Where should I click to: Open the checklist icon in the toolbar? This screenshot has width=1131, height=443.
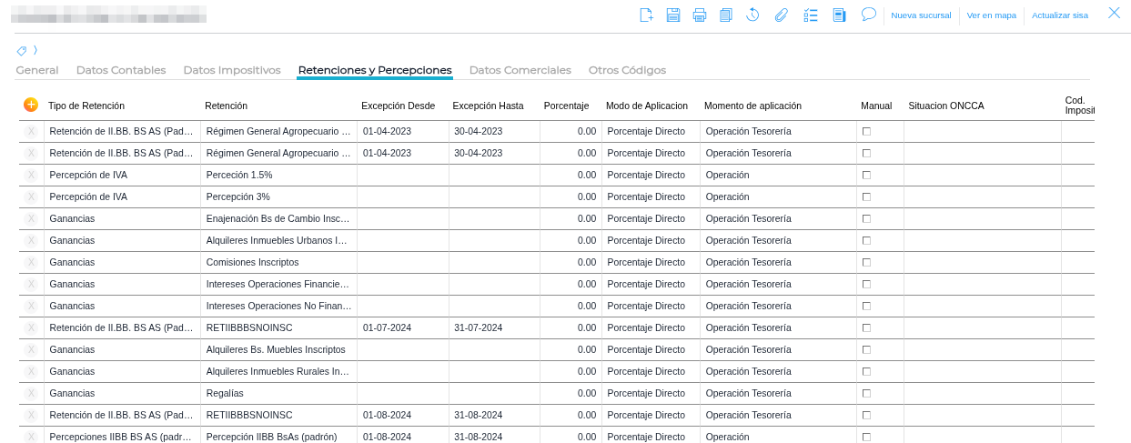click(x=812, y=15)
